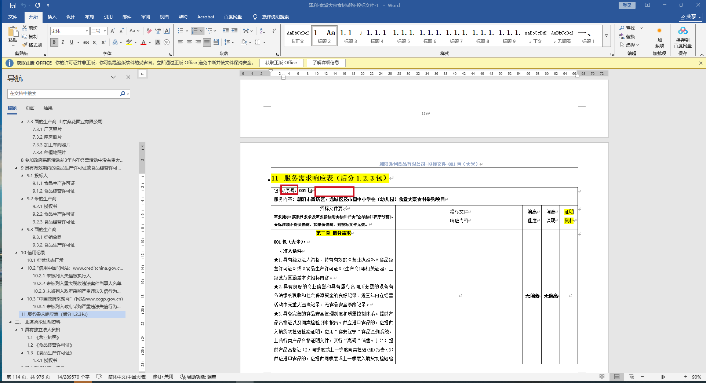Toggle Bold formatting

point(54,43)
